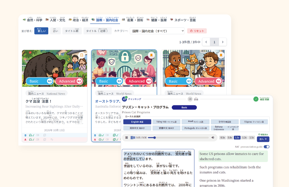This screenshot has height=187, width=289.
Task: Click Advanced row writing icon on bear card
Action: pos(52,140)
